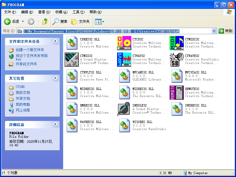This screenshot has width=236, height=177.
Task: Click the CTWAV32 wave icon
Action: [x=124, y=60]
